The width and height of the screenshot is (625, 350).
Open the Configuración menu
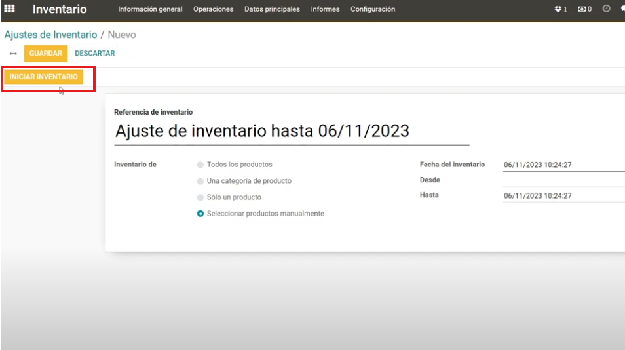point(373,9)
